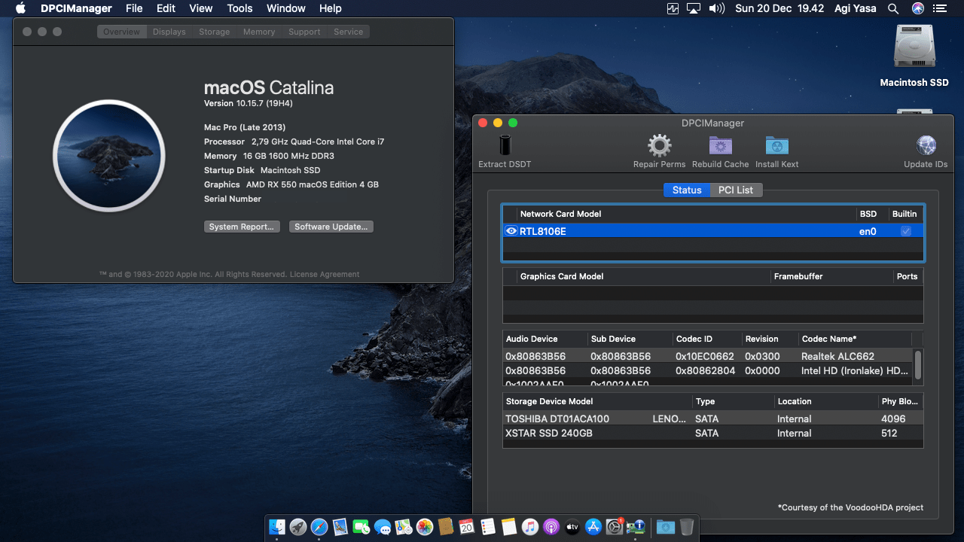Viewport: 964px width, 542px height.
Task: Open the Apple menu
Action: 20,8
